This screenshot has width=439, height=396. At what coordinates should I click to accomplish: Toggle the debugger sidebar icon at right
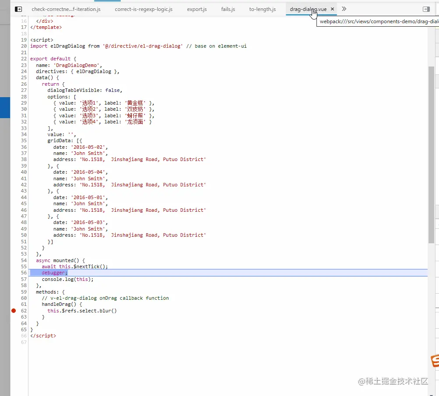(x=426, y=9)
